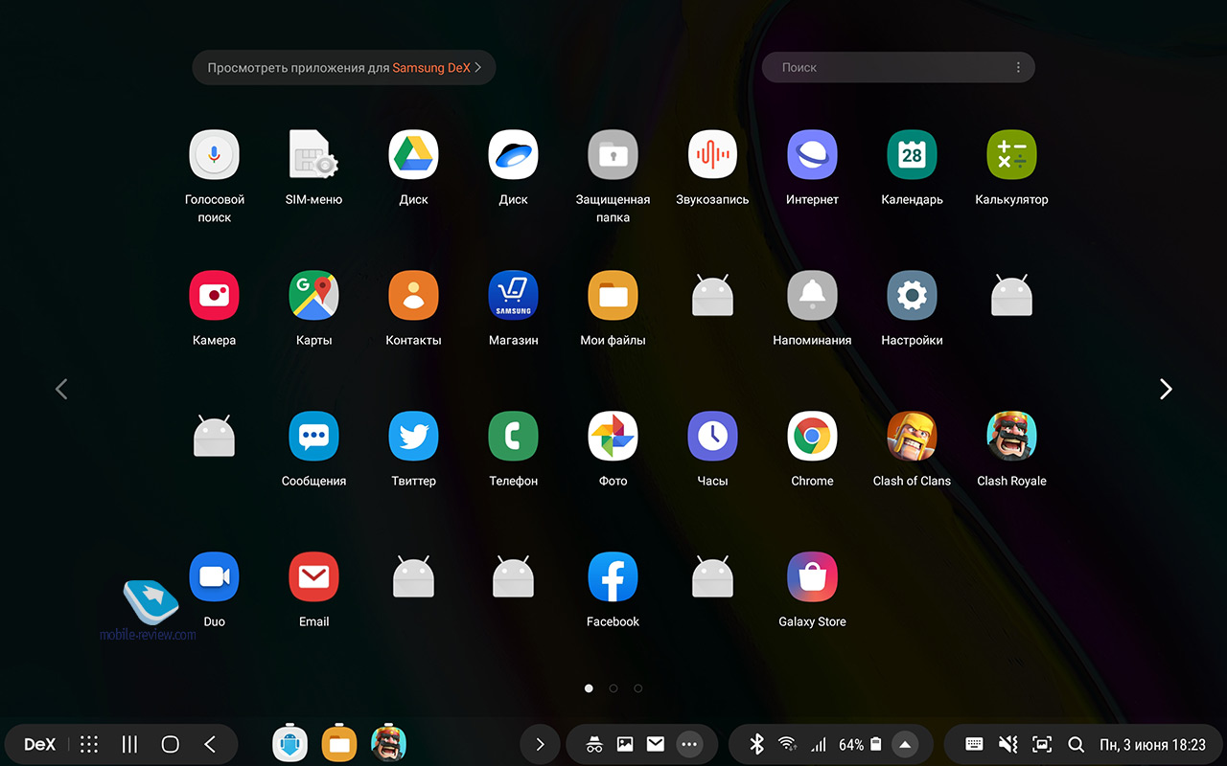This screenshot has height=766, width=1227.
Task: Open incognito-style notification icon in taskbar
Action: point(594,744)
